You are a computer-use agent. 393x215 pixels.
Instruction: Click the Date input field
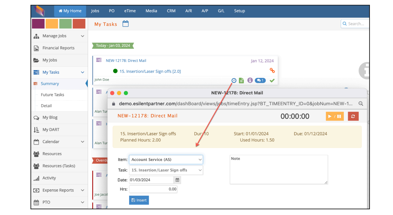tap(151, 180)
